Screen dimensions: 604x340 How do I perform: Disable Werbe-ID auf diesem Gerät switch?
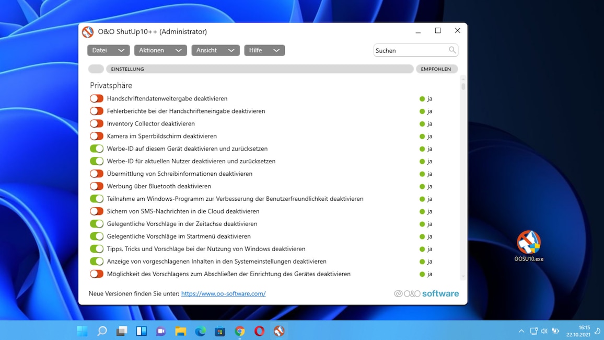(97, 149)
